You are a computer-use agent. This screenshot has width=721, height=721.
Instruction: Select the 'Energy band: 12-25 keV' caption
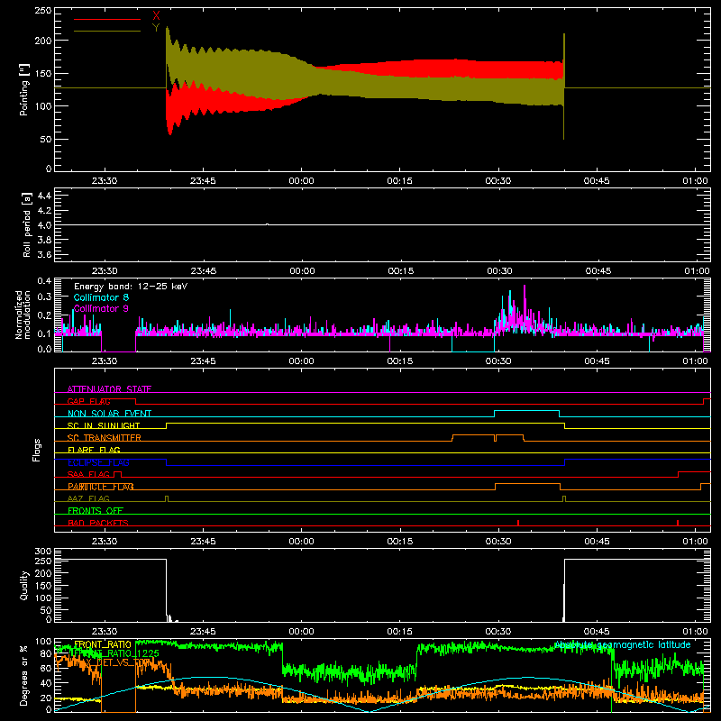(131, 287)
